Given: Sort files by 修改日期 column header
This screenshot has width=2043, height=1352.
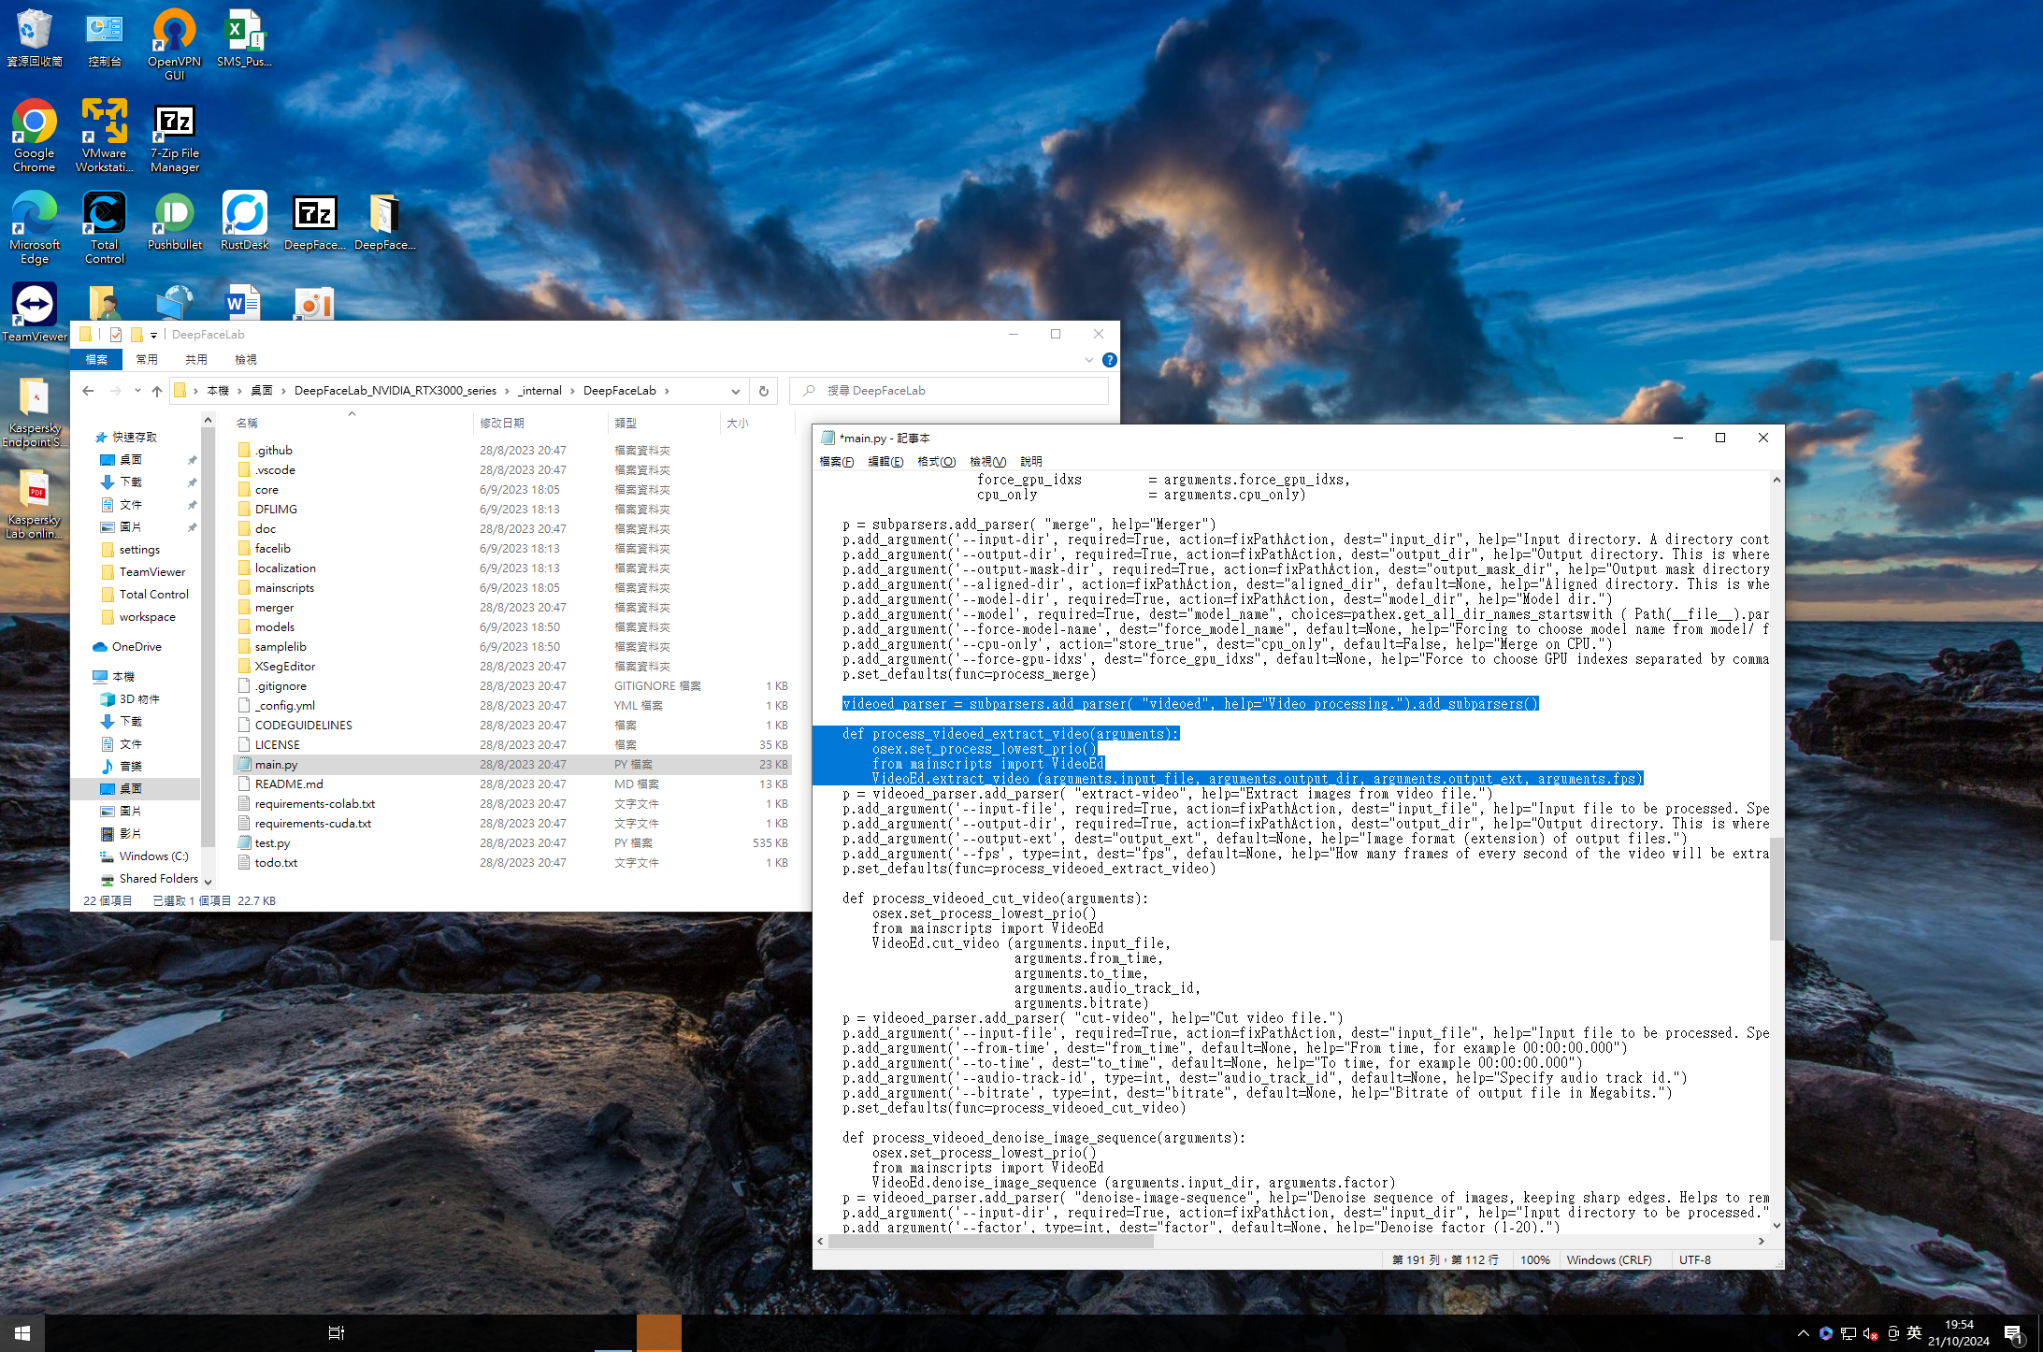Looking at the screenshot, I should click(540, 424).
